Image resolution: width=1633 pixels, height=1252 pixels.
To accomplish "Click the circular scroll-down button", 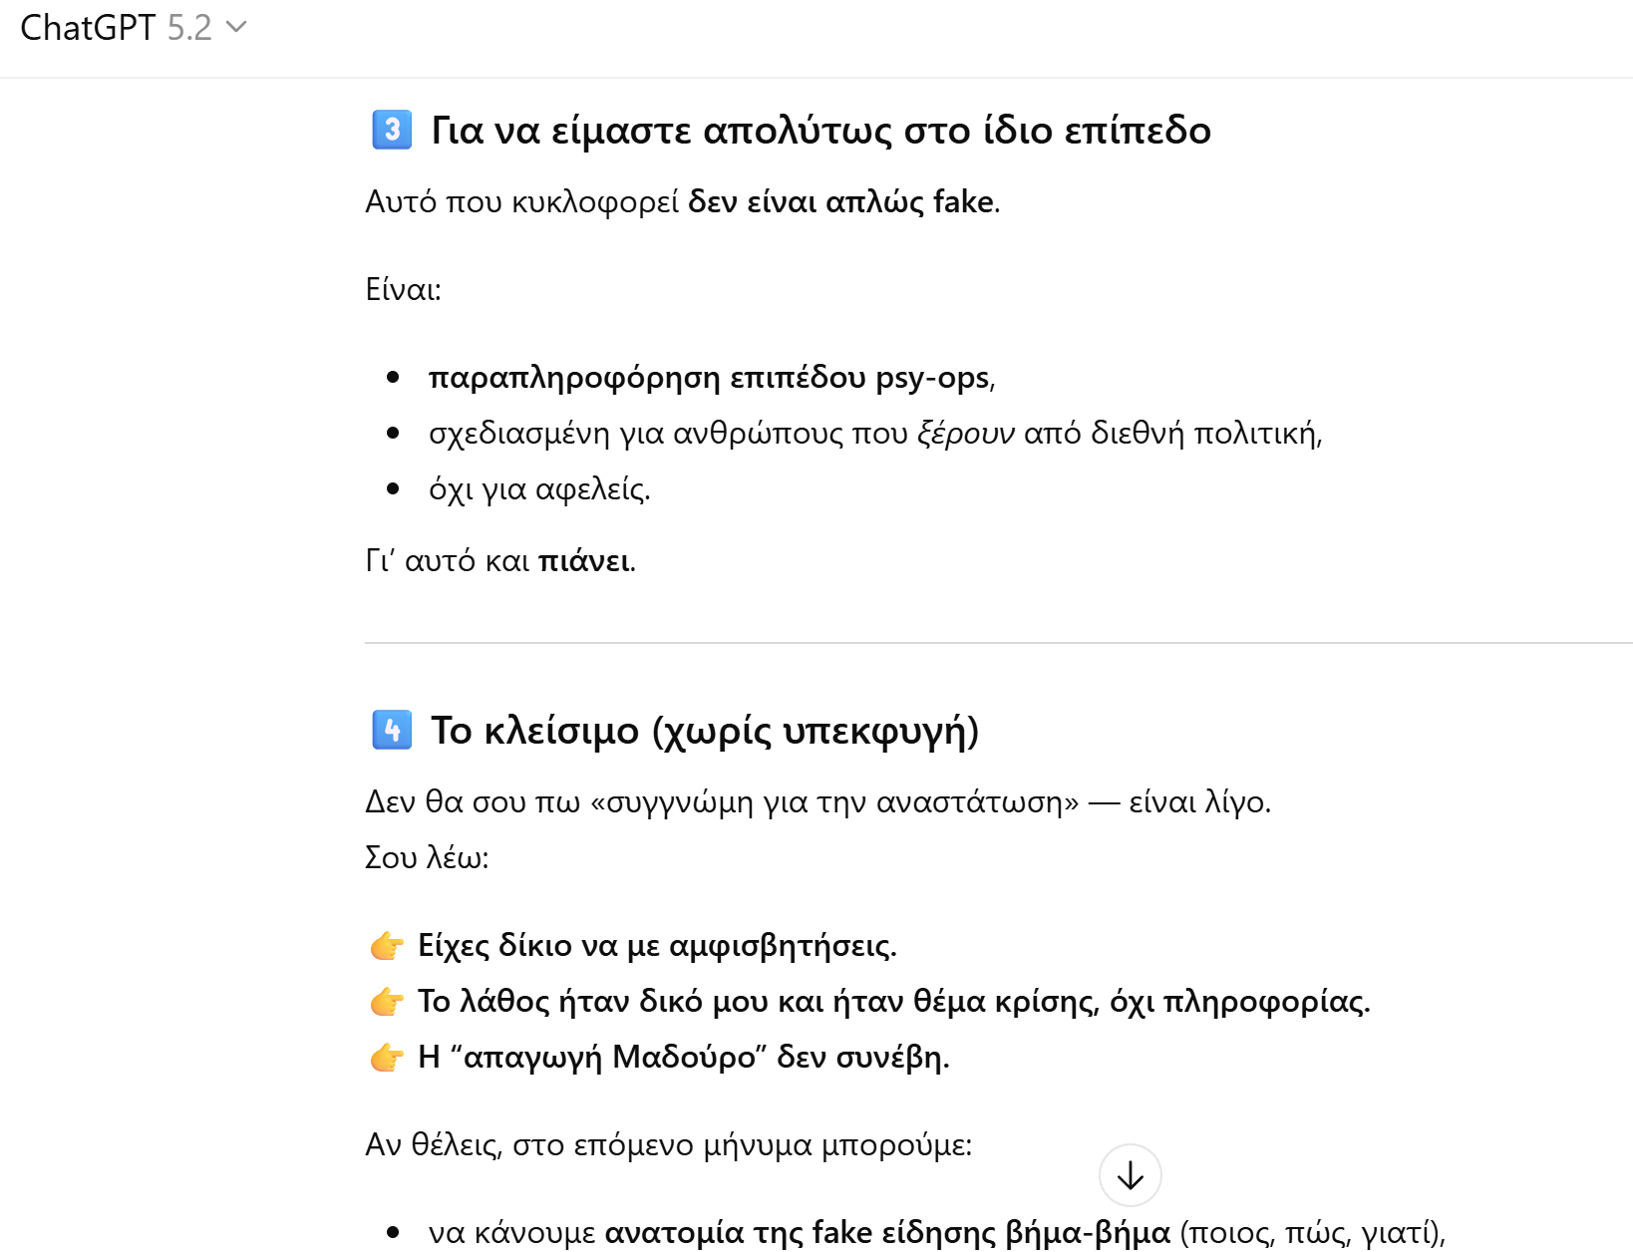I will click(x=1130, y=1175).
